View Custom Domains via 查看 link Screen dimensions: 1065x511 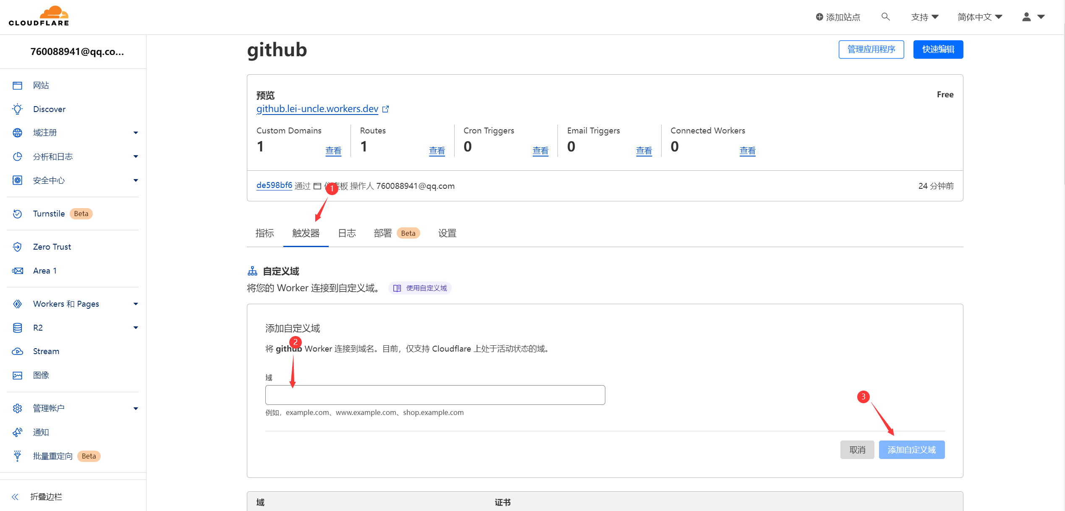coord(333,151)
